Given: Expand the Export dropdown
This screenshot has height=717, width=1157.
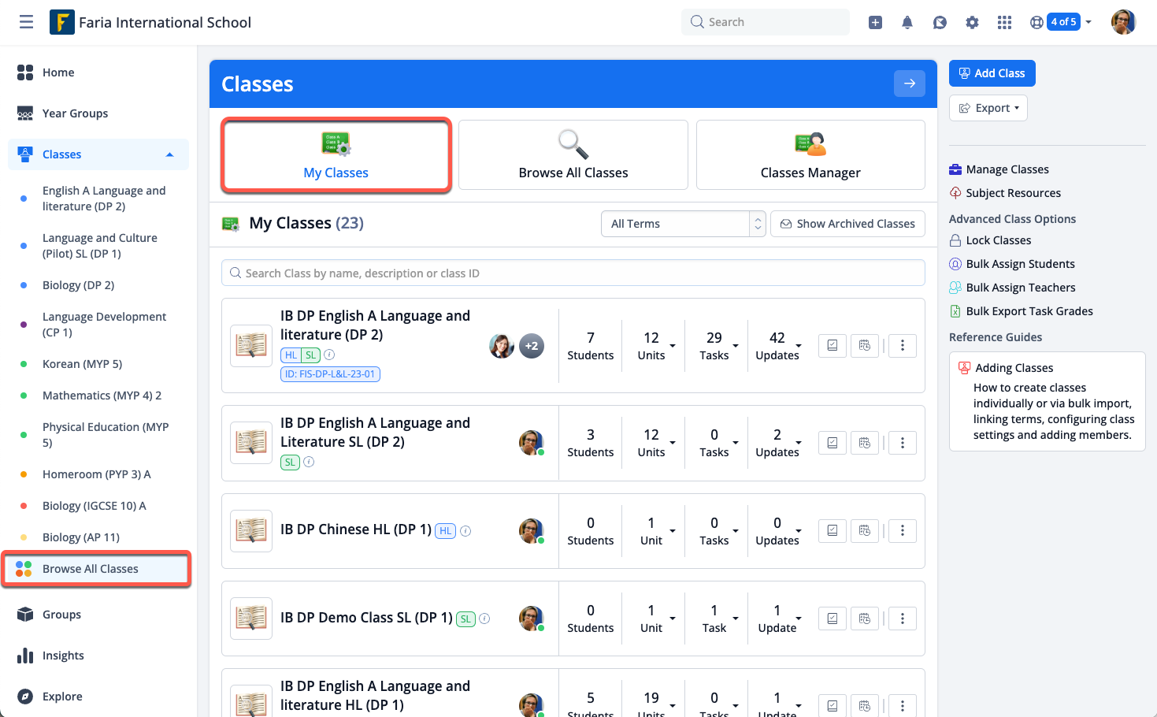Looking at the screenshot, I should point(988,108).
